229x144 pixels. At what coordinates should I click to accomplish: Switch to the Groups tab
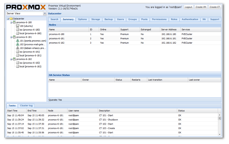coord(133,19)
